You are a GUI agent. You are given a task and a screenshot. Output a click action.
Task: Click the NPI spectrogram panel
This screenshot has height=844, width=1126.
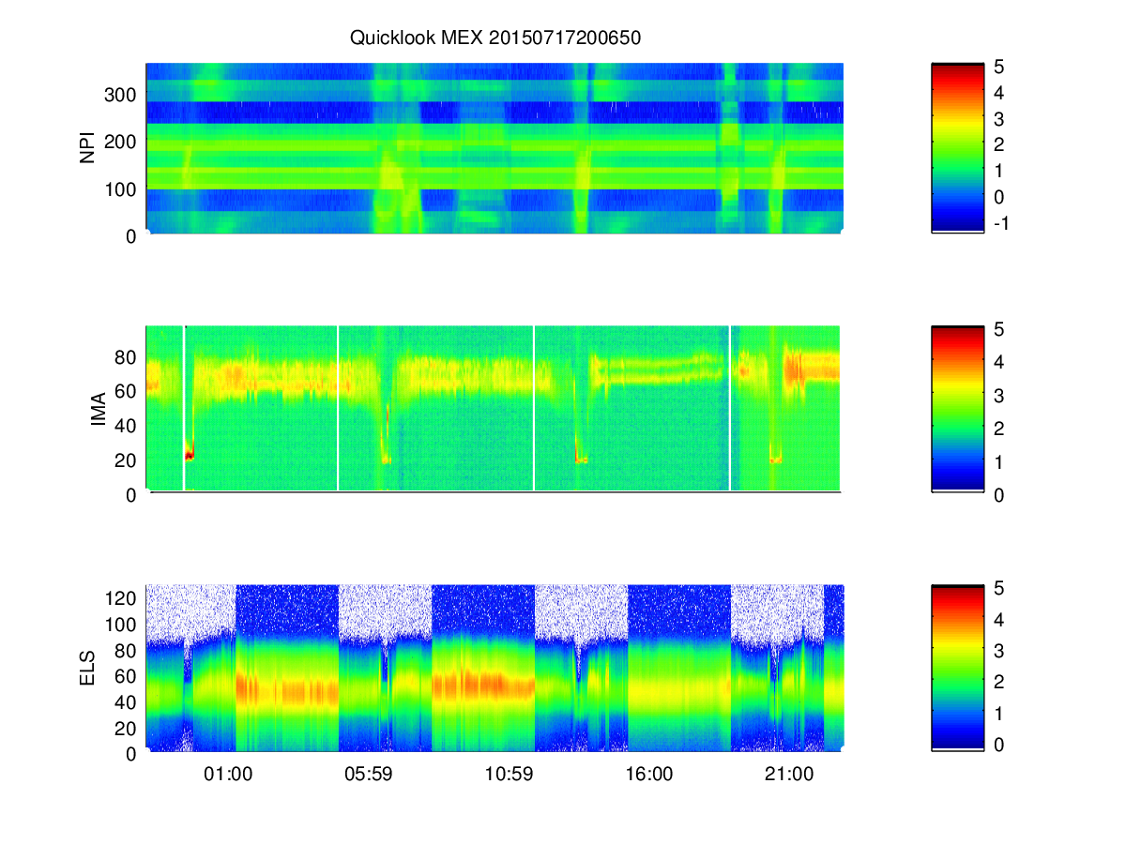495,148
